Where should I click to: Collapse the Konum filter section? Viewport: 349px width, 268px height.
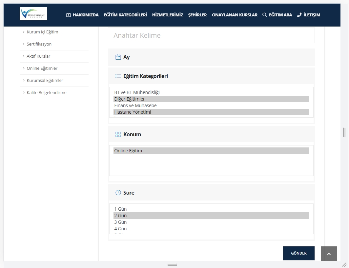pos(211,134)
